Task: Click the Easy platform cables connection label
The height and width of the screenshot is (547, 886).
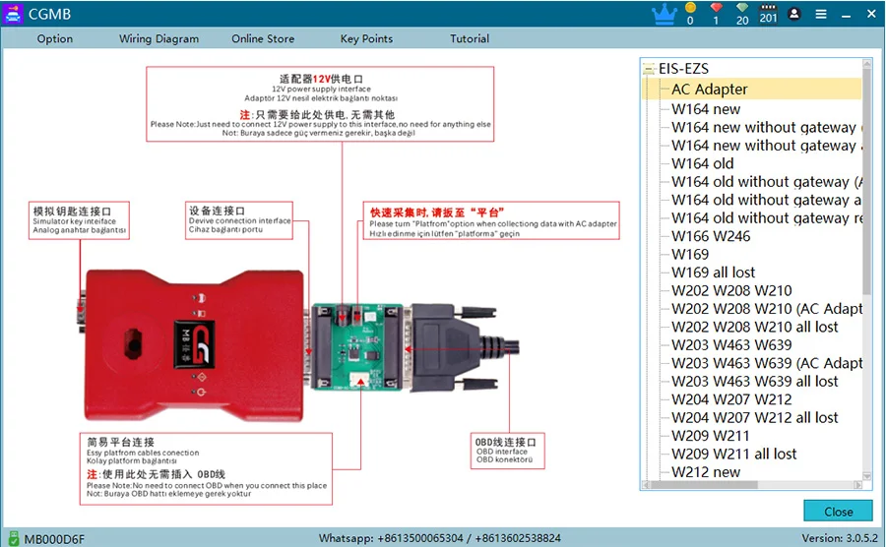Action: (206, 468)
